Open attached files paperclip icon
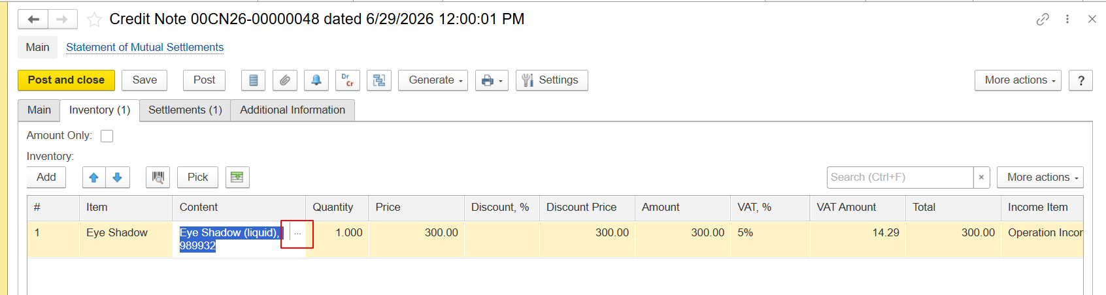1106x295 pixels. [x=284, y=80]
